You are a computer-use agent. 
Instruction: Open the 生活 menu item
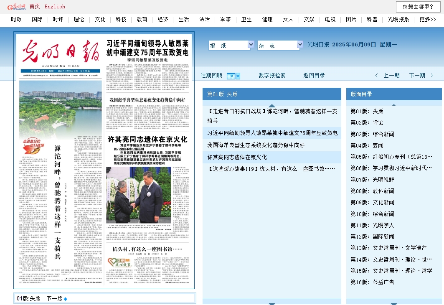tap(184, 19)
